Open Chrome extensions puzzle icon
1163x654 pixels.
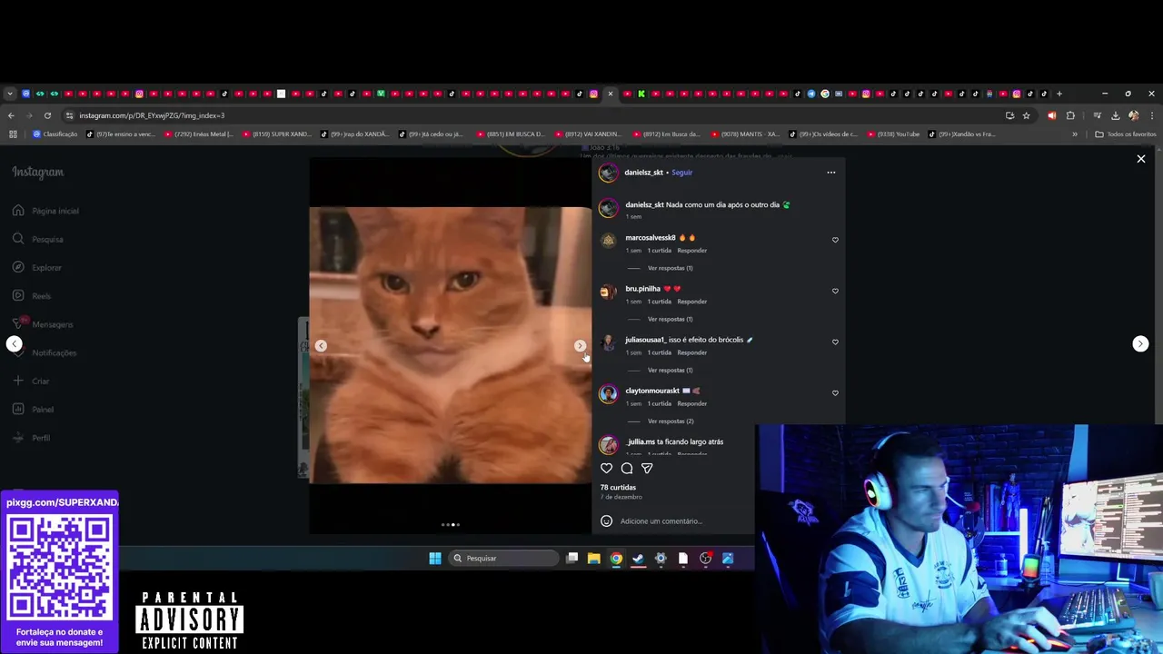click(x=1070, y=115)
